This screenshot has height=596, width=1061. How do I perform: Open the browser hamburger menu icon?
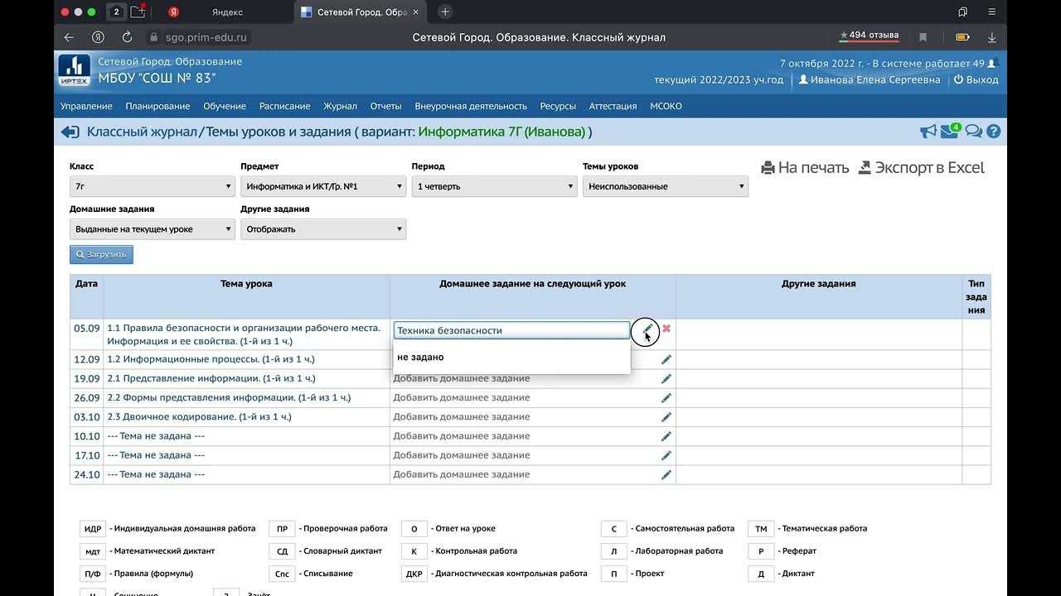992,12
